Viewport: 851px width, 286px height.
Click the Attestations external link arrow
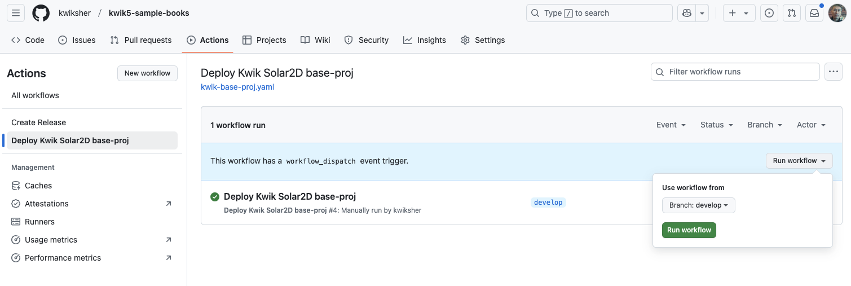(169, 204)
